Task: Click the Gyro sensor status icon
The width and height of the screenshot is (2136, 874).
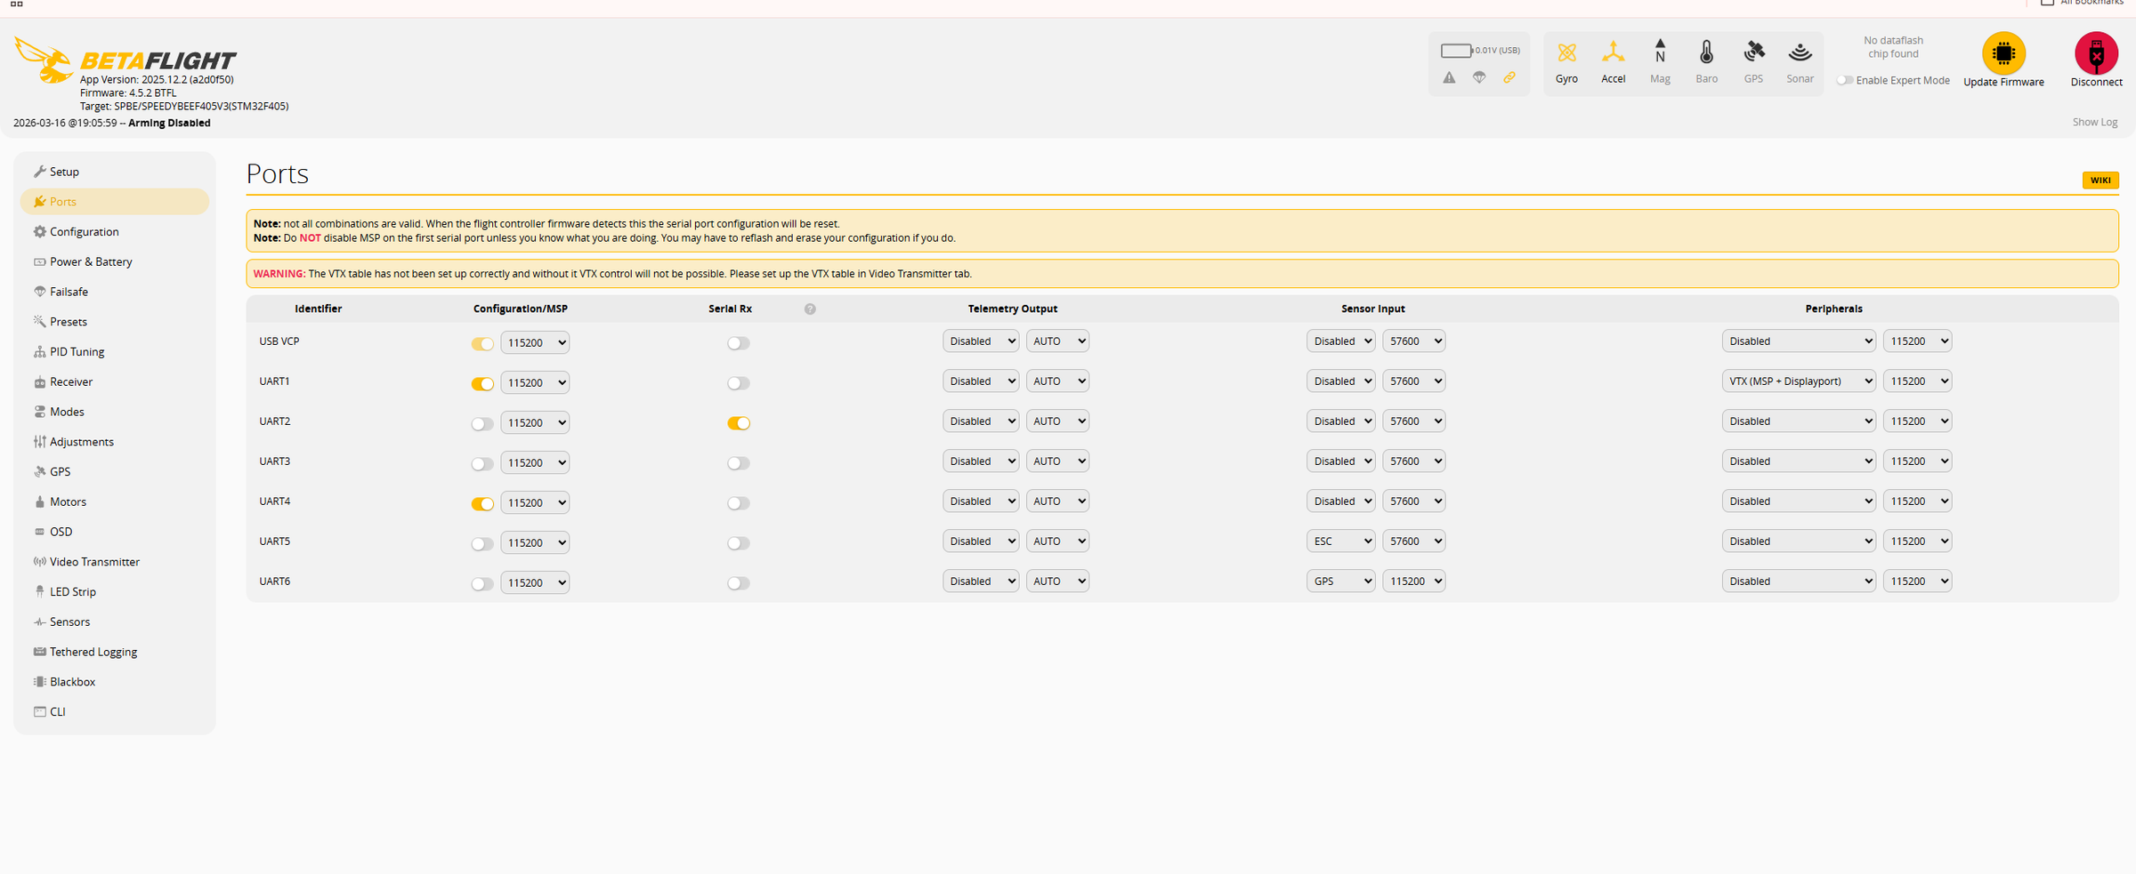Action: tap(1566, 53)
